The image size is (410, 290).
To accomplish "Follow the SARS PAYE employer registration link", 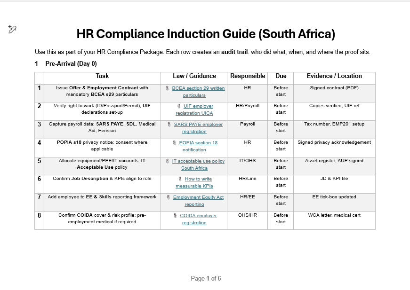I will click(198, 125).
